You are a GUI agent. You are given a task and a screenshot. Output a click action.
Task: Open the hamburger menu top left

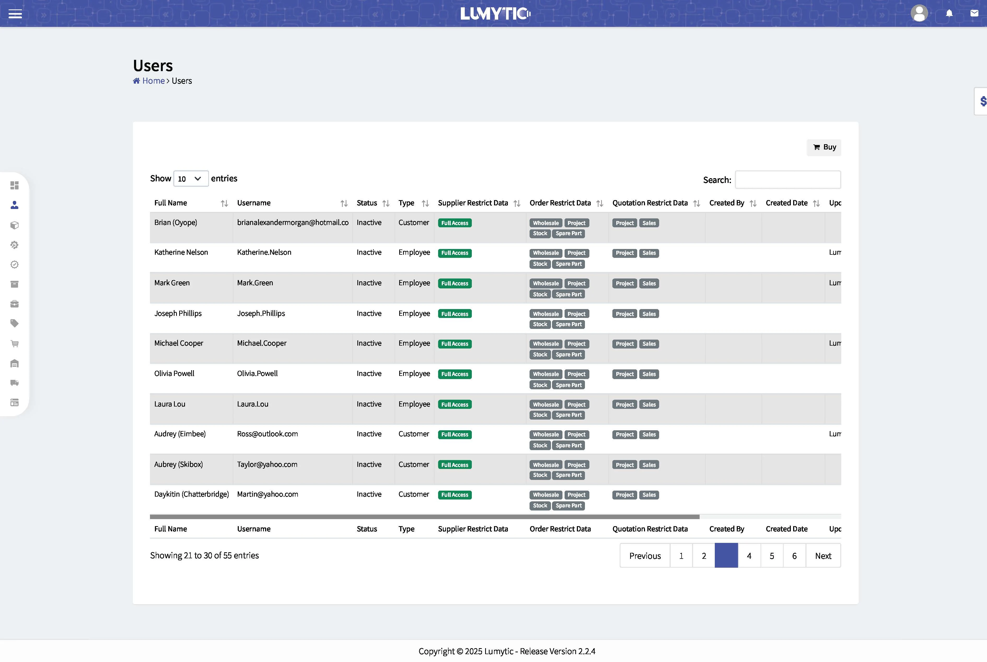(x=16, y=14)
